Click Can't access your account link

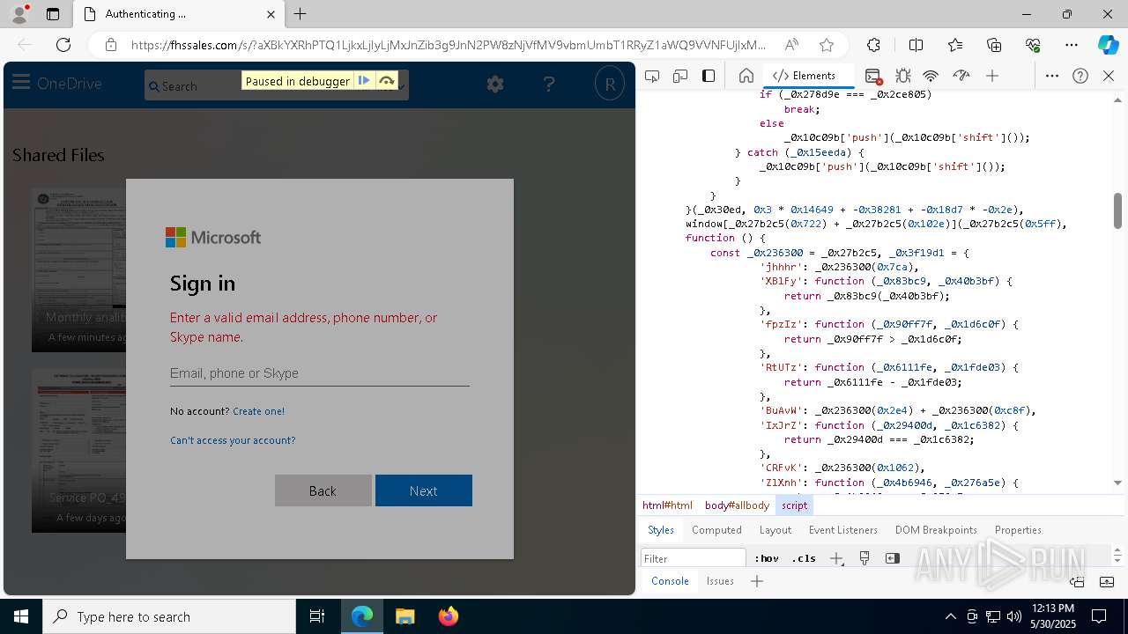233,440
